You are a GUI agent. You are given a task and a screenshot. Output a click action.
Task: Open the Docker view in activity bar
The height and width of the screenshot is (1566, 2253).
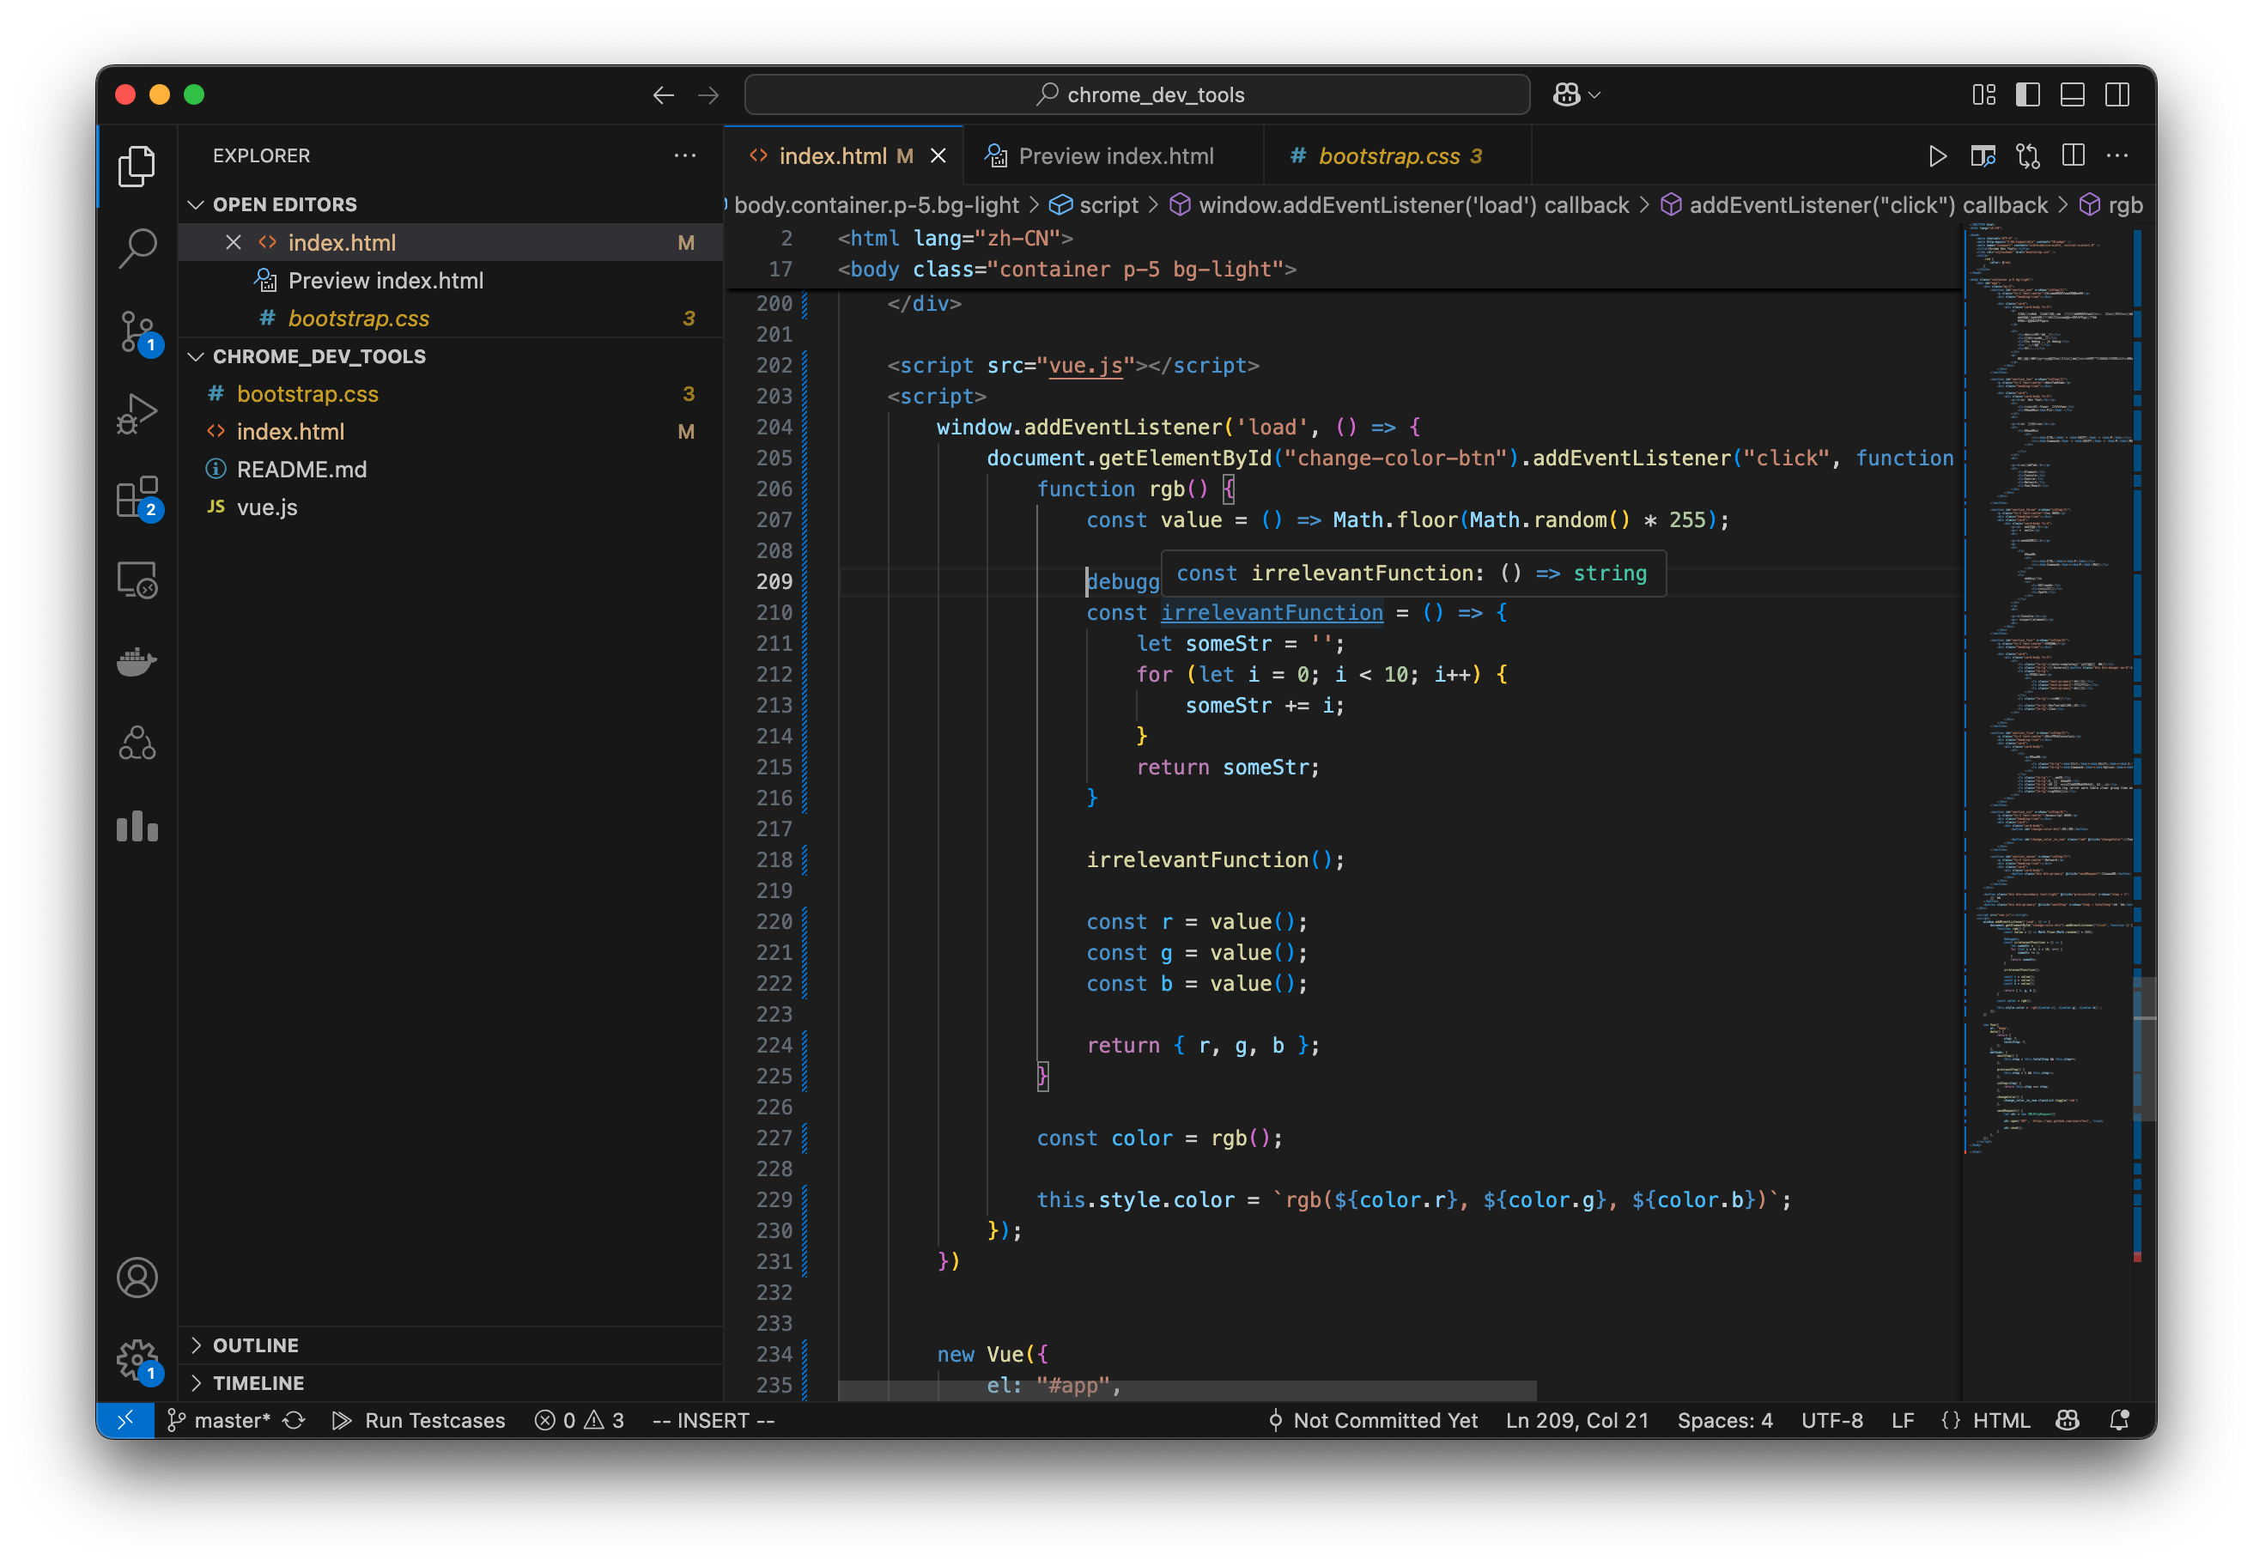[x=137, y=662]
